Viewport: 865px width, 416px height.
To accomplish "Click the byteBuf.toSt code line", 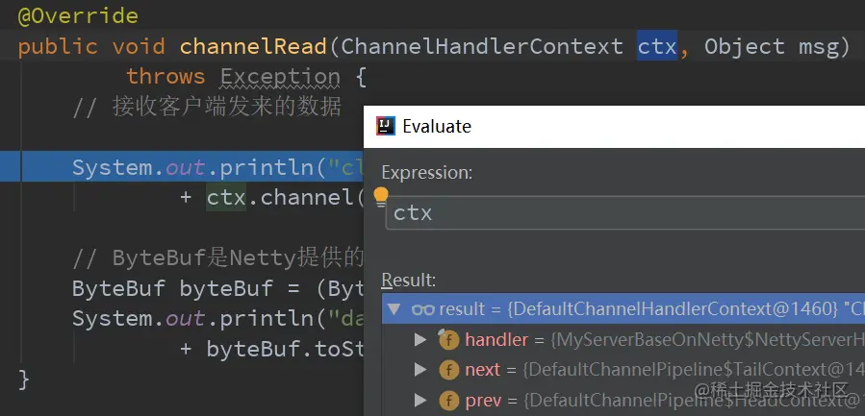I will point(271,349).
